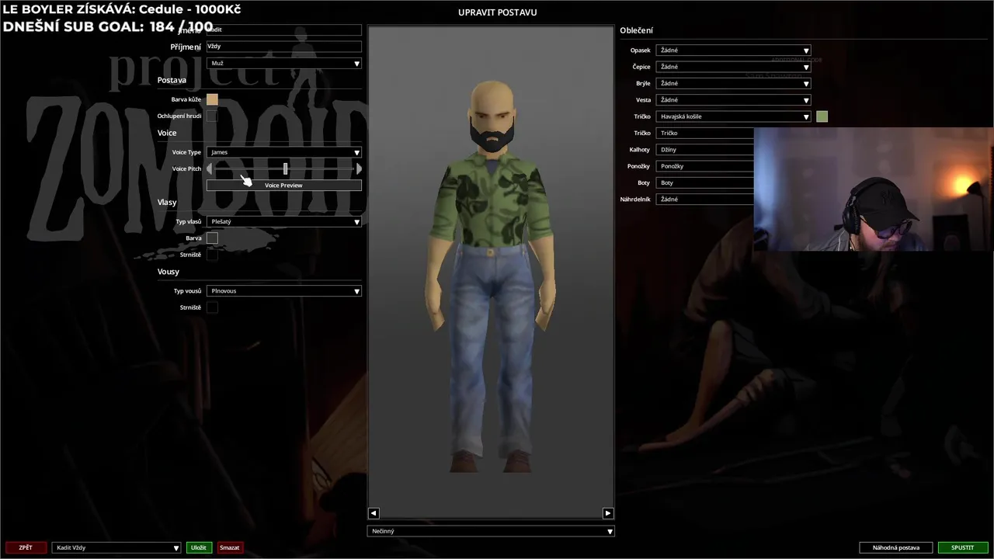
Task: Open Náhrdelník clothing dropdown
Action: [704, 200]
